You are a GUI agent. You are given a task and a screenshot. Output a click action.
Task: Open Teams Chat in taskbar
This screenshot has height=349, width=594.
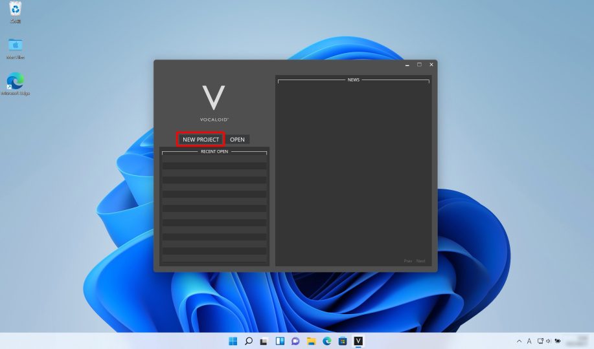pyautogui.click(x=295, y=341)
